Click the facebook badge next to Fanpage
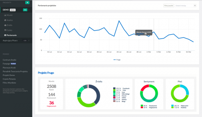202x117 pixels. [x=13, y=64]
